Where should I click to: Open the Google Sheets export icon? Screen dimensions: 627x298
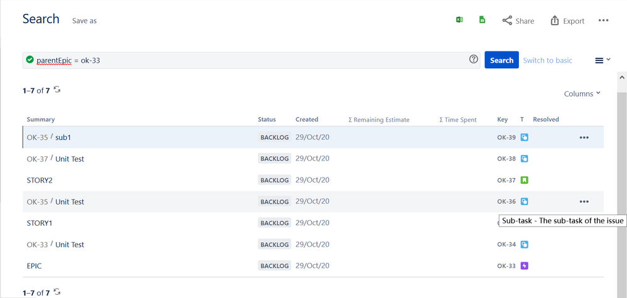click(x=482, y=20)
